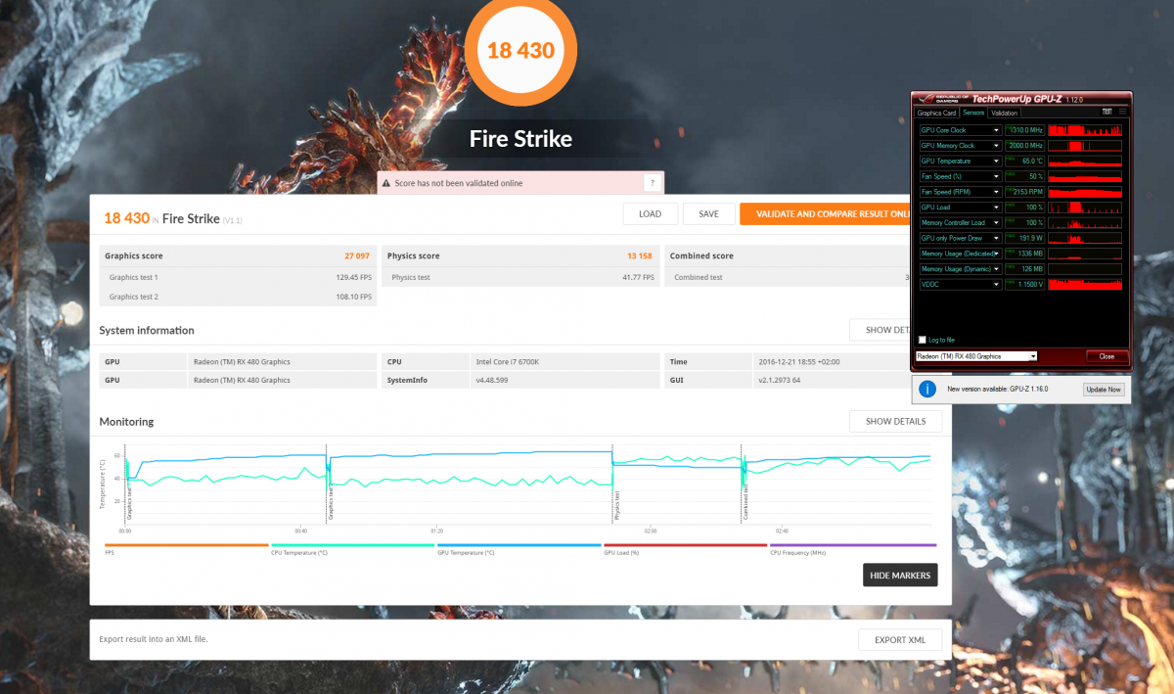Open the Memory Controller Load sensor dropdown
Screen dimensions: 1174x694
pyautogui.click(x=997, y=222)
